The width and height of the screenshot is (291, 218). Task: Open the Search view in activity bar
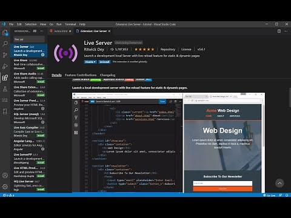coord(5,44)
